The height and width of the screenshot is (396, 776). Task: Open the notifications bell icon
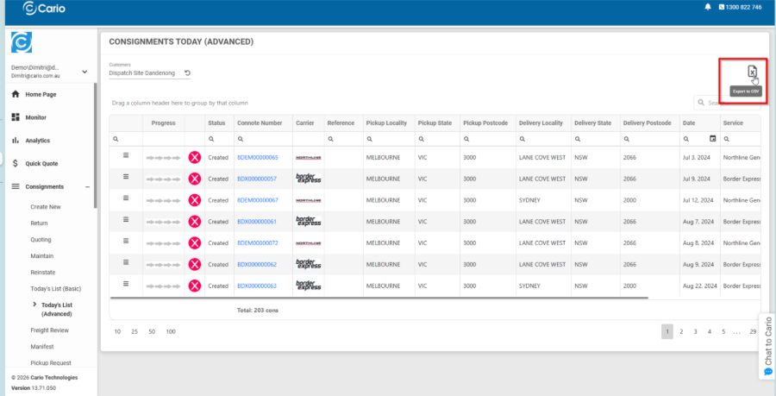pyautogui.click(x=708, y=7)
